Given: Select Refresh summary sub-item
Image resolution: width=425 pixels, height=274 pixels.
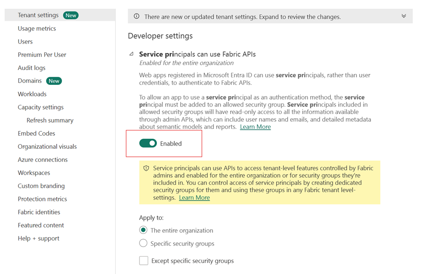Looking at the screenshot, I should point(50,120).
